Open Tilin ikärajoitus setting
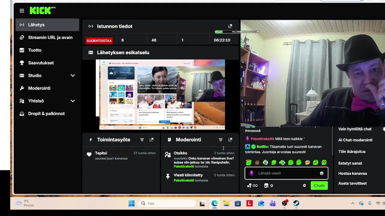The image size is (385, 216). (352, 152)
